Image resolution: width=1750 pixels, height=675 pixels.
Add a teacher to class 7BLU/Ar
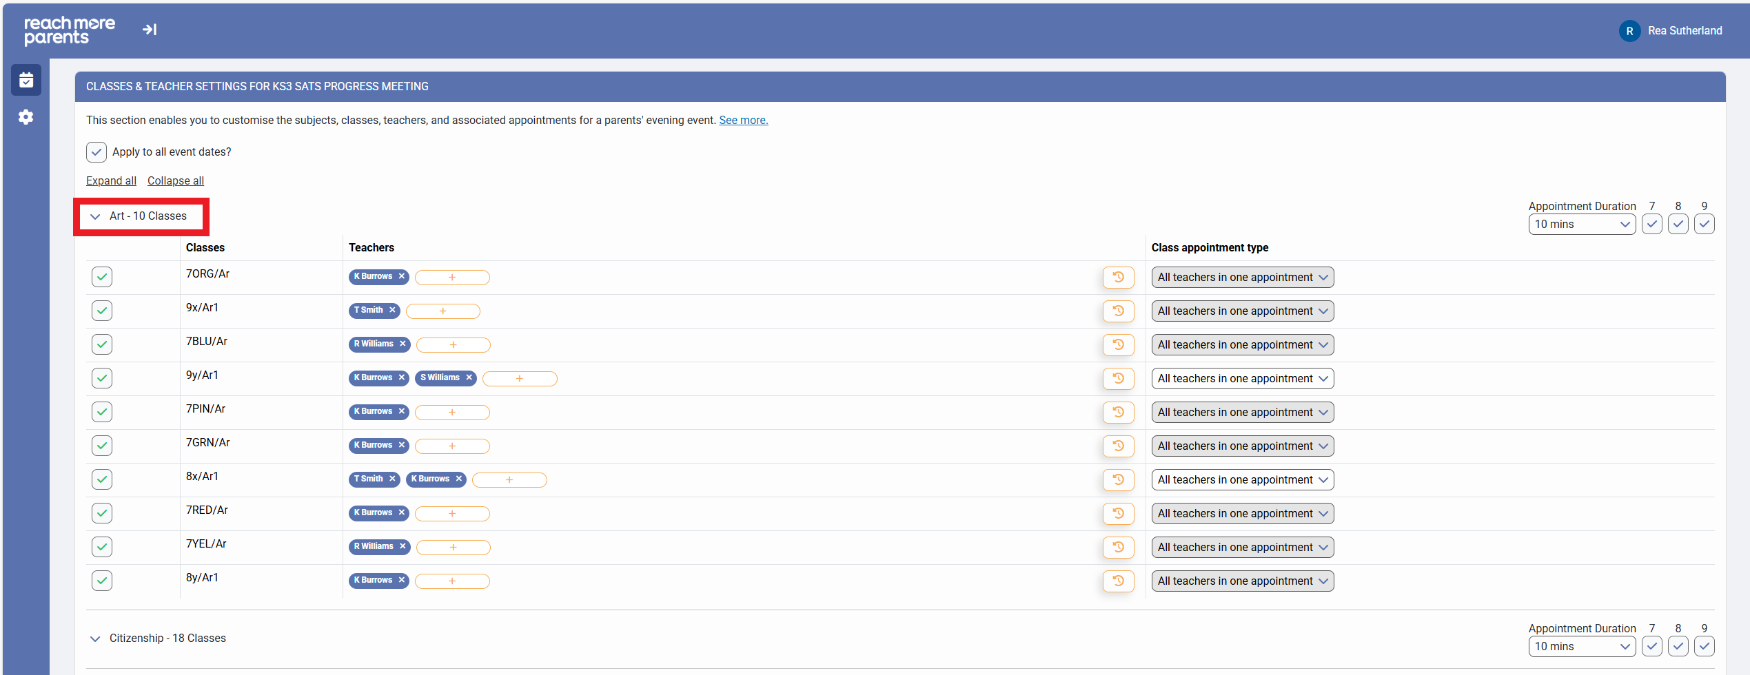pyautogui.click(x=453, y=345)
